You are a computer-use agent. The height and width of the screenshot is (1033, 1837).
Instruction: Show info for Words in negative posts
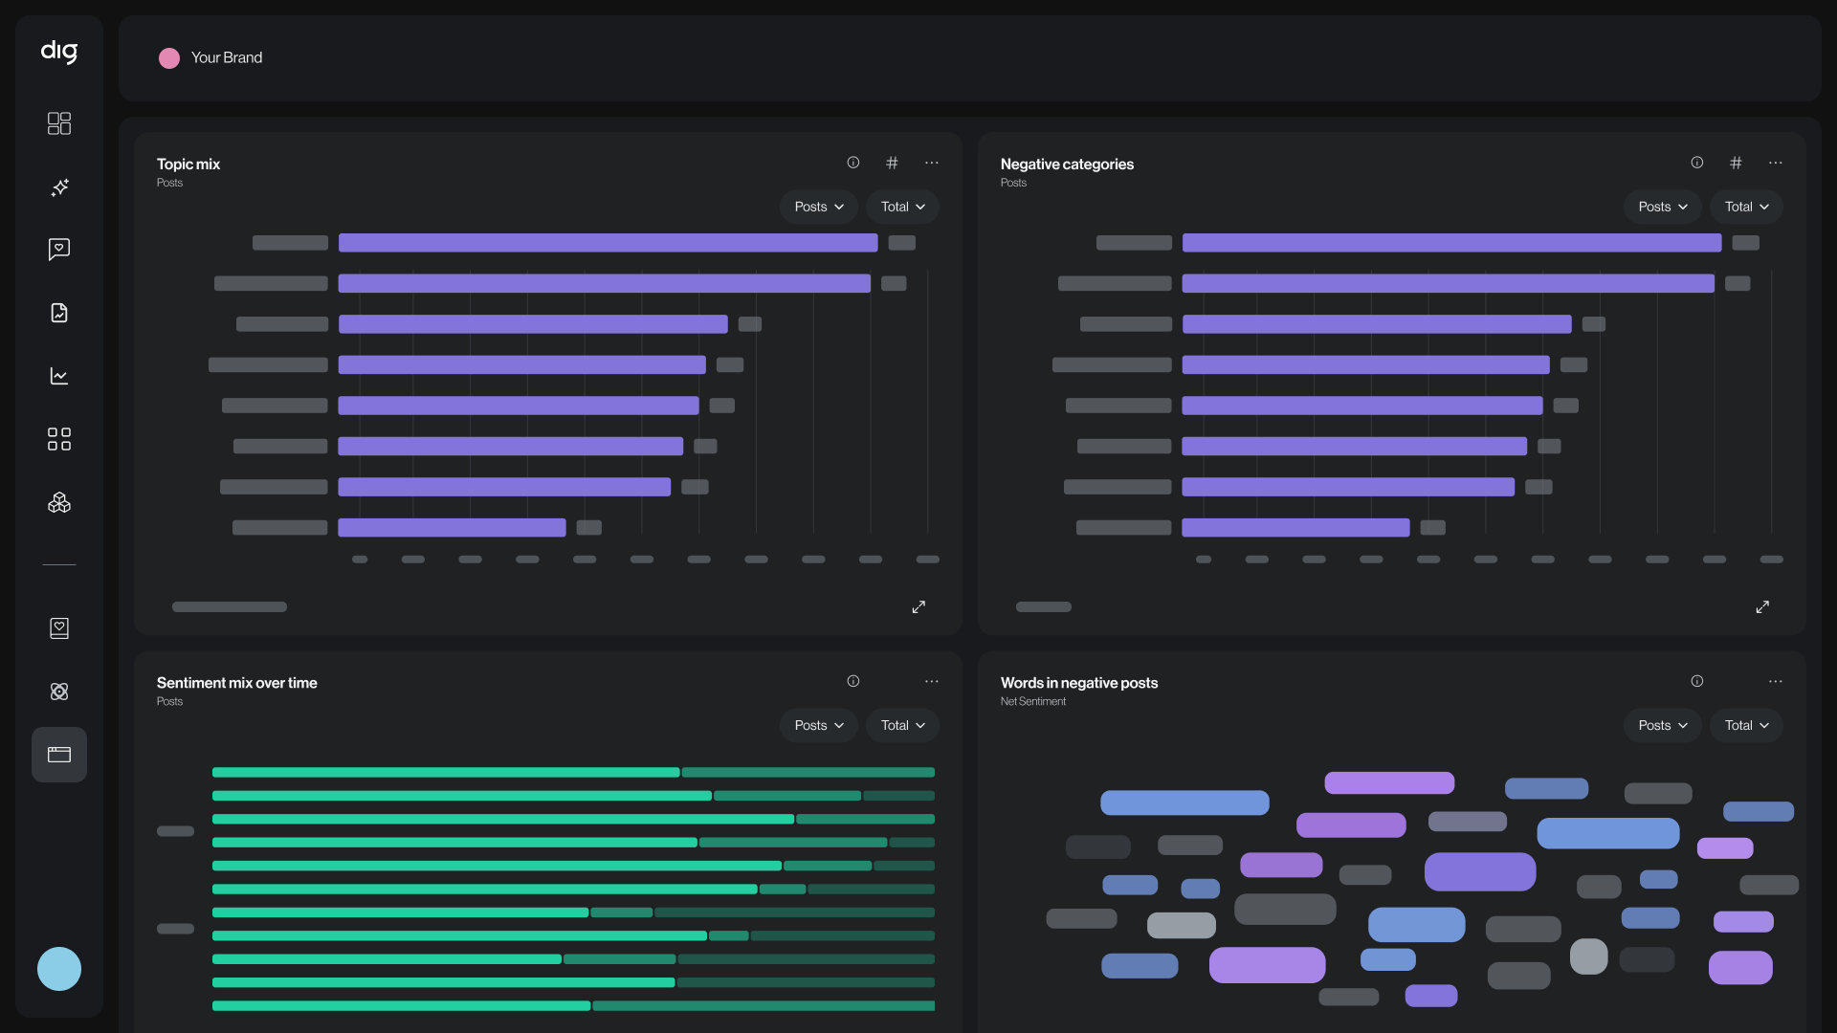(1697, 681)
